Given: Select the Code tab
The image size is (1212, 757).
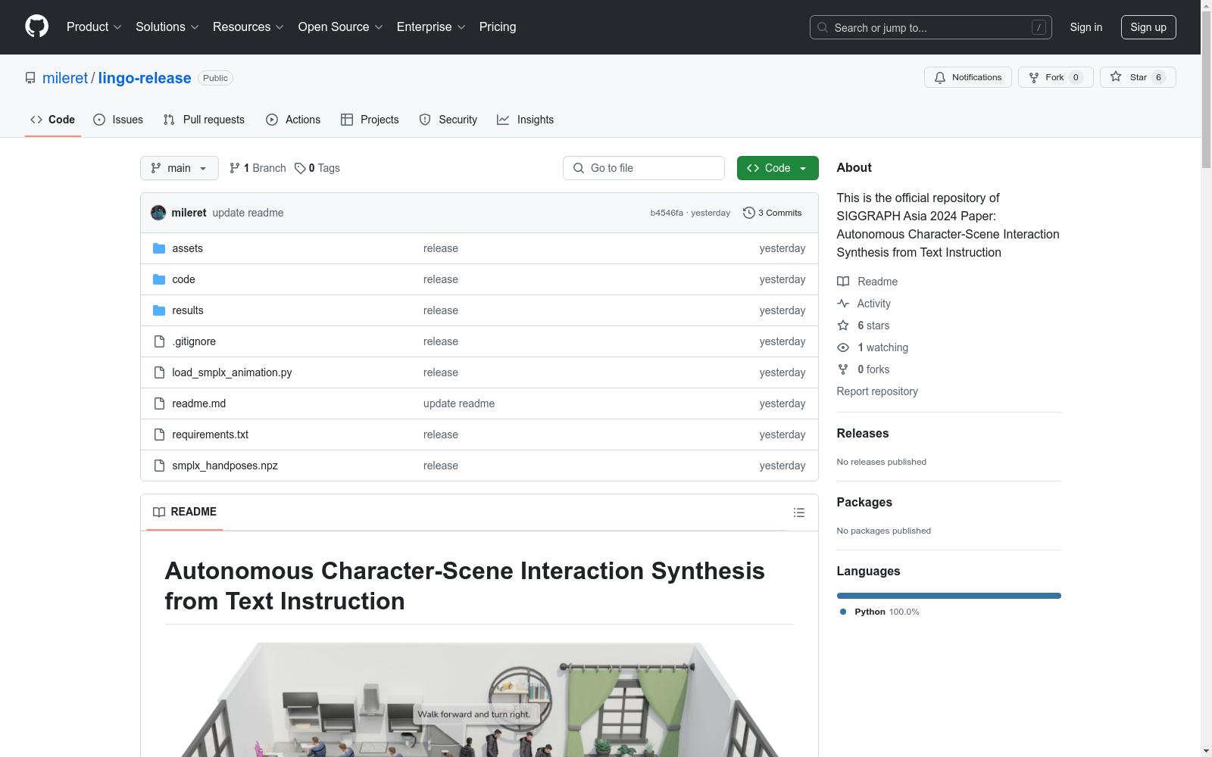Looking at the screenshot, I should click(x=53, y=120).
